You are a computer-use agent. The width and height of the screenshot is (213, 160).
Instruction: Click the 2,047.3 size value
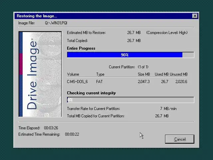pos(144,82)
